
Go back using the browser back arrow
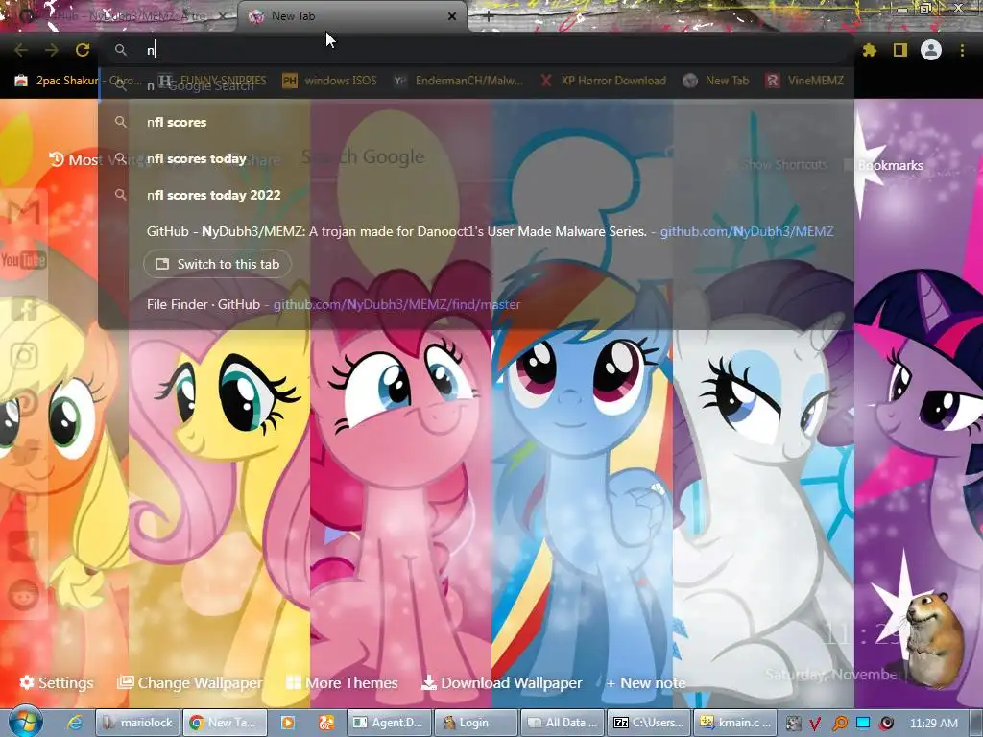click(x=21, y=50)
